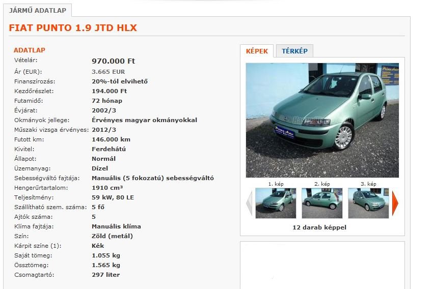
Task: Click the ADATLAP section heading
Action: 30,50
